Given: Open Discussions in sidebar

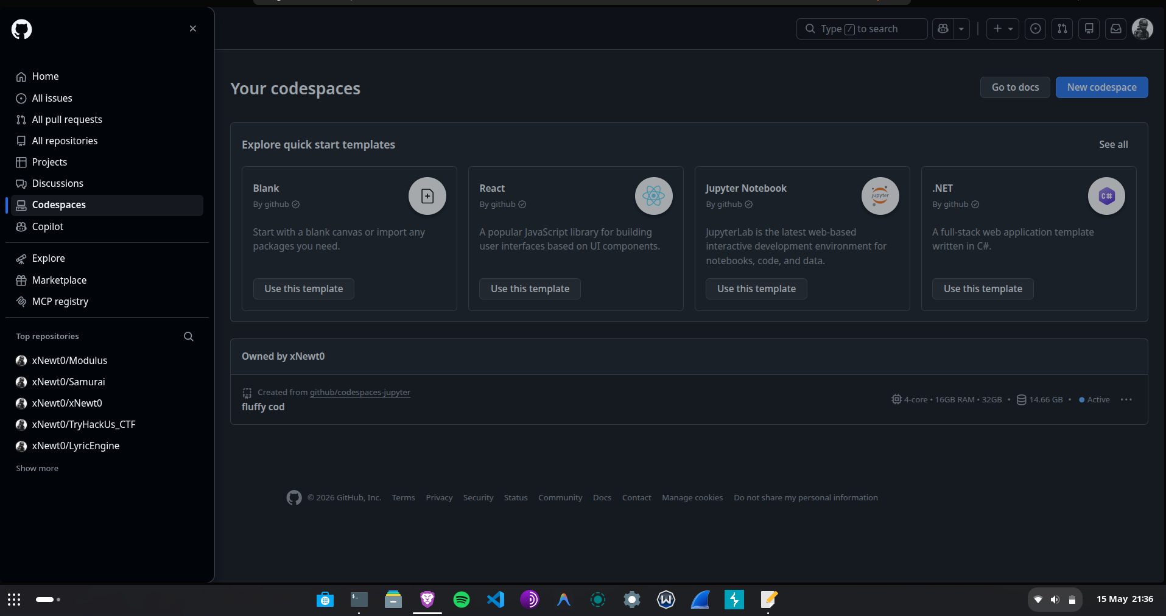Looking at the screenshot, I should (x=107, y=183).
